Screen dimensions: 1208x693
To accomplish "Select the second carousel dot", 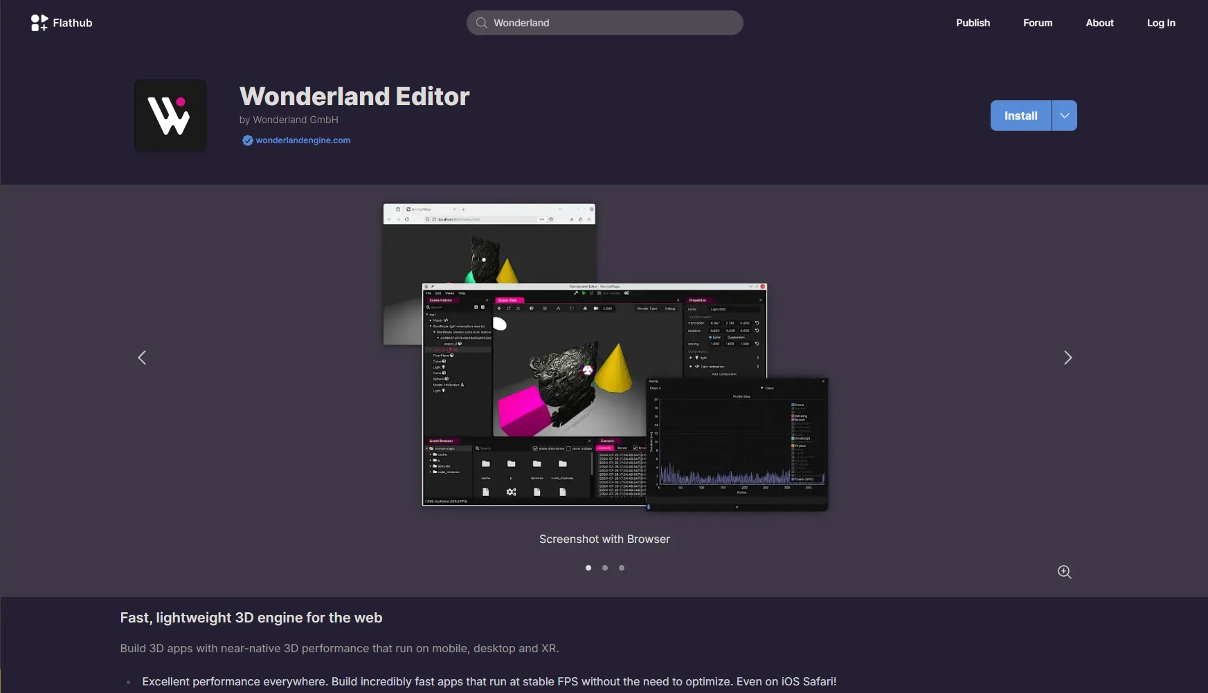I will 604,568.
